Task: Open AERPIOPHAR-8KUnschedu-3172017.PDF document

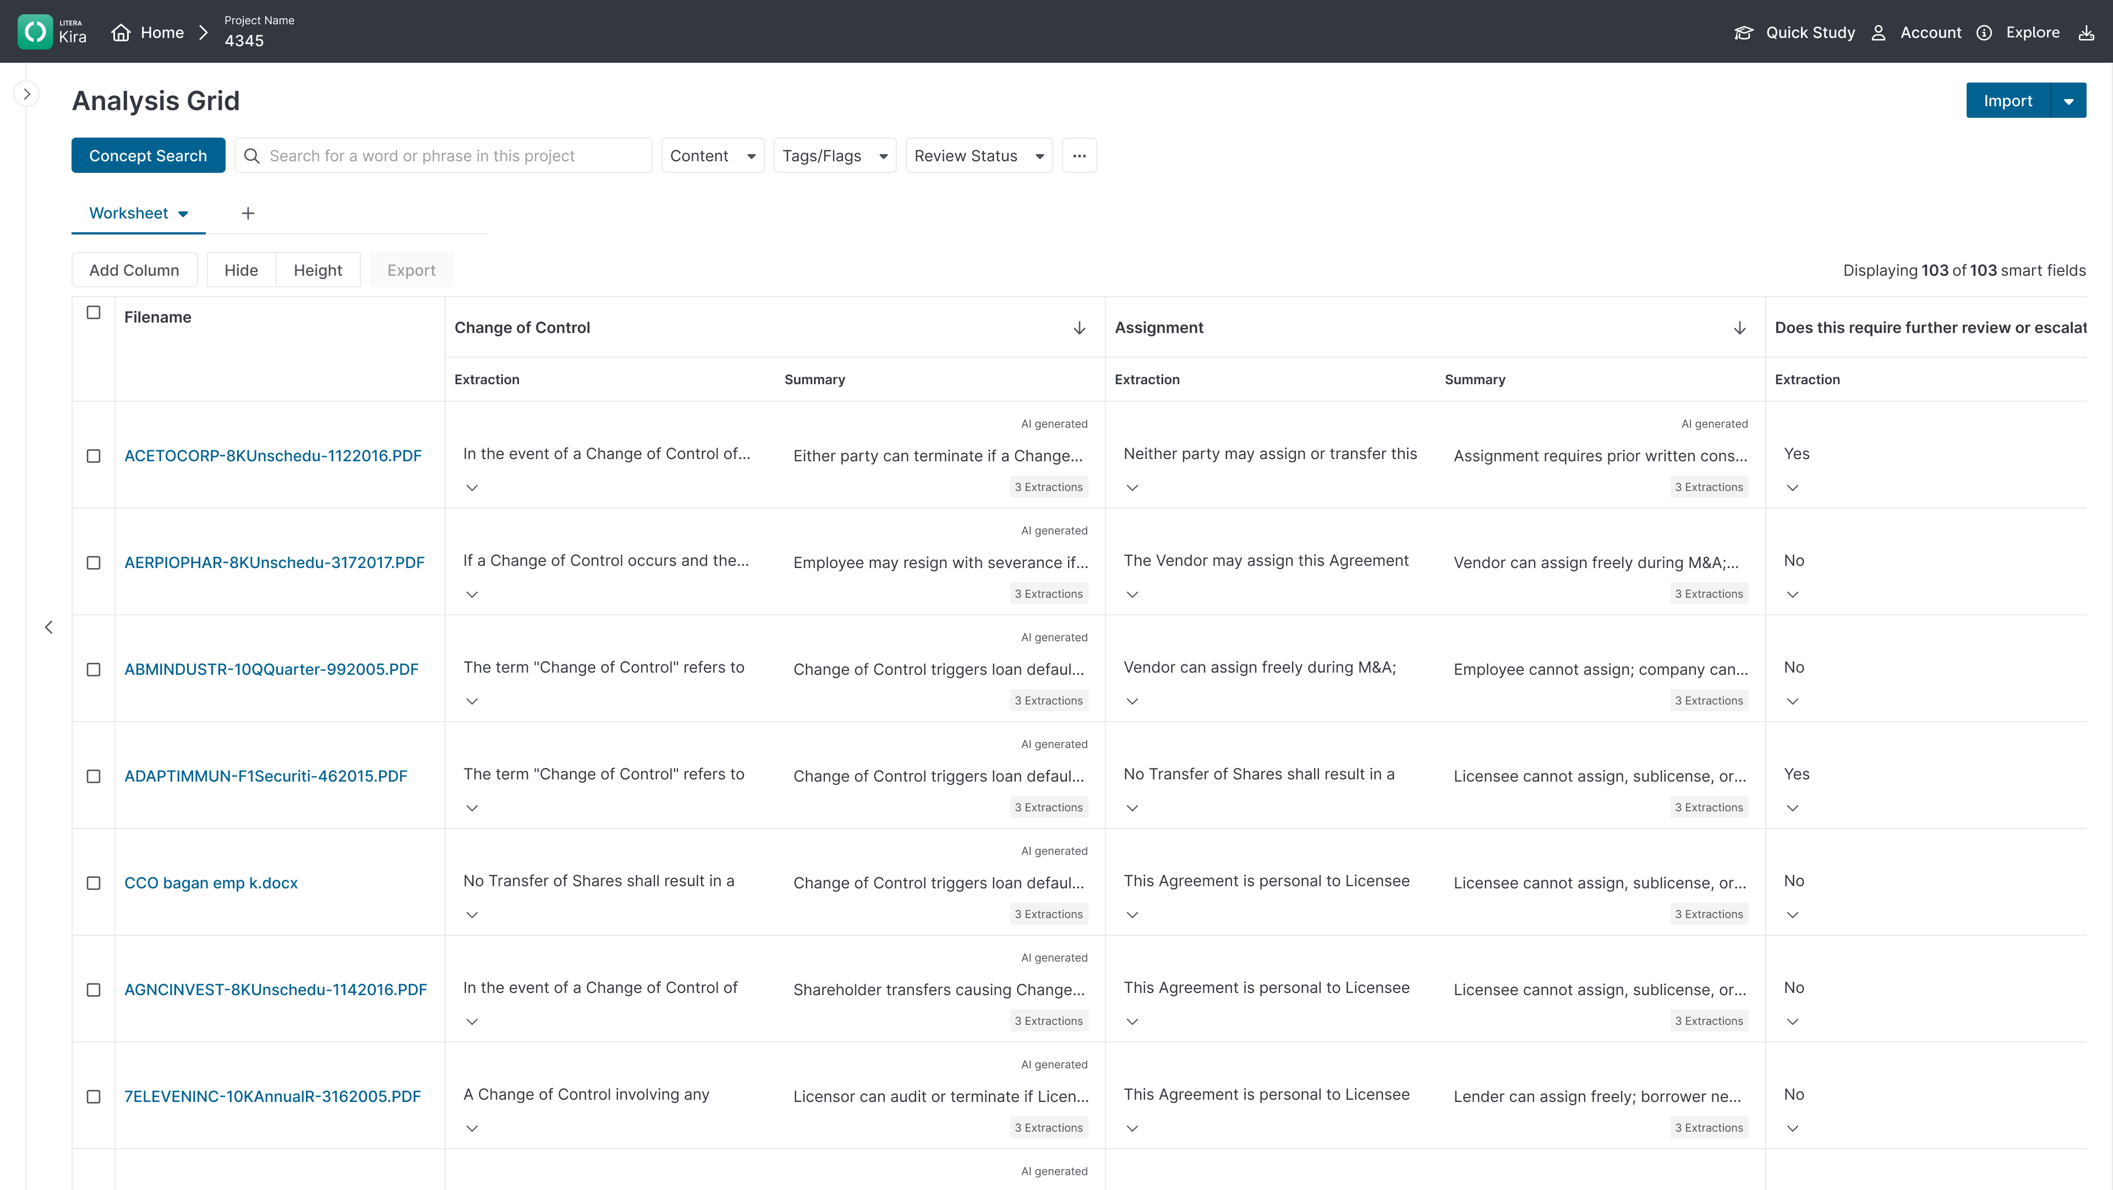Action: [x=274, y=562]
